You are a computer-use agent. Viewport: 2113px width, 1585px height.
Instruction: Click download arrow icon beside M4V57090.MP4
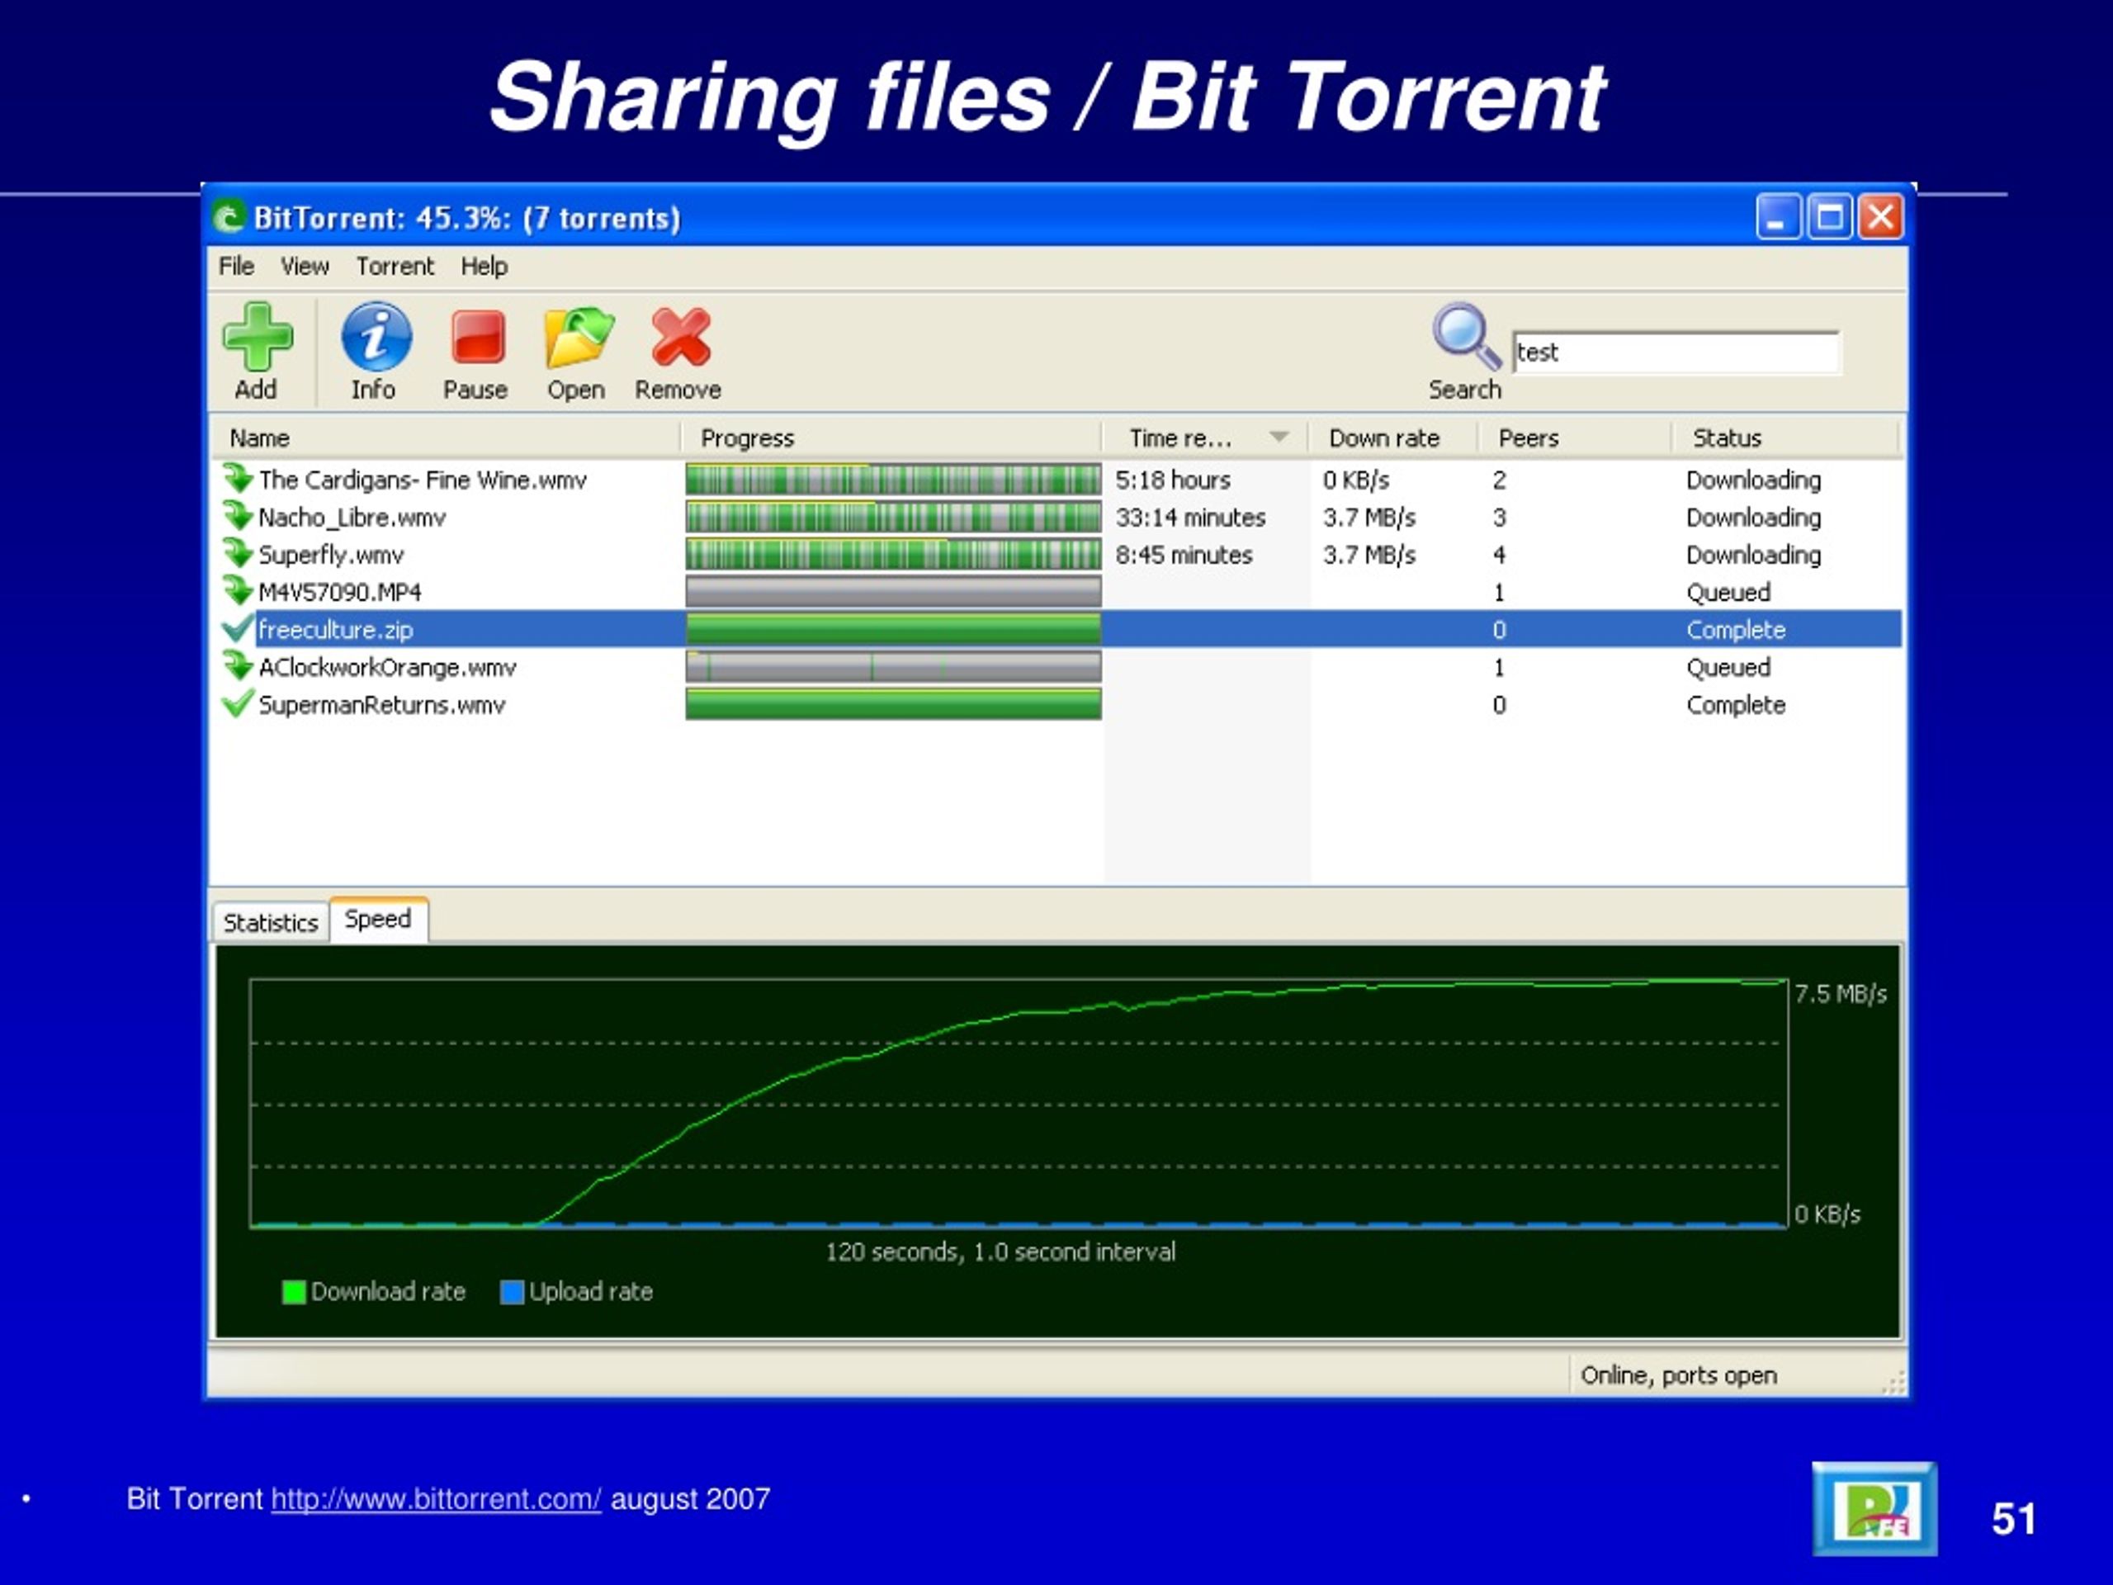tap(237, 590)
